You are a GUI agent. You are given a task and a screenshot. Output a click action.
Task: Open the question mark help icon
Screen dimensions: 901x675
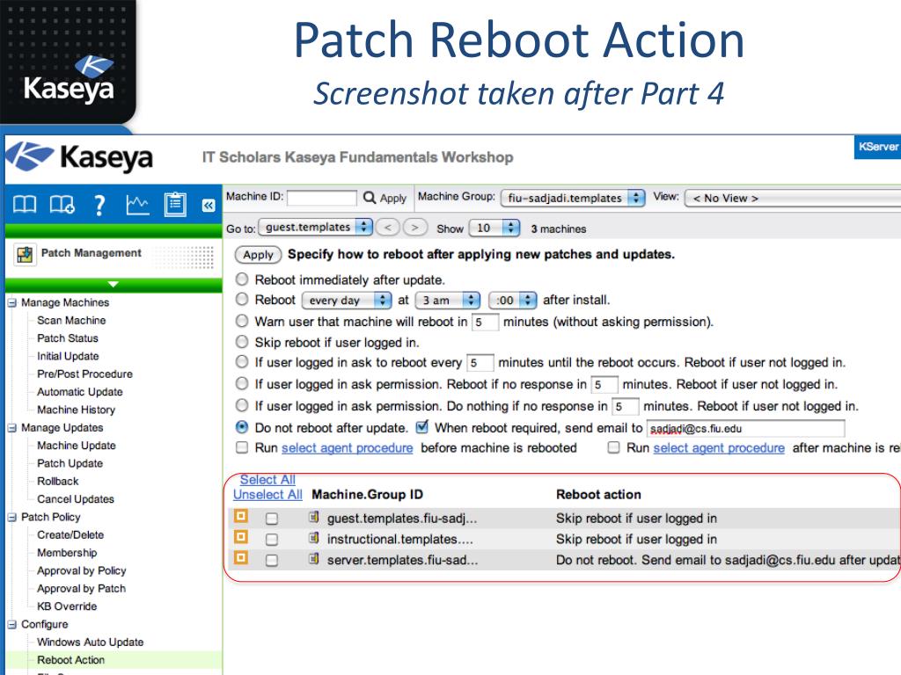(x=99, y=204)
